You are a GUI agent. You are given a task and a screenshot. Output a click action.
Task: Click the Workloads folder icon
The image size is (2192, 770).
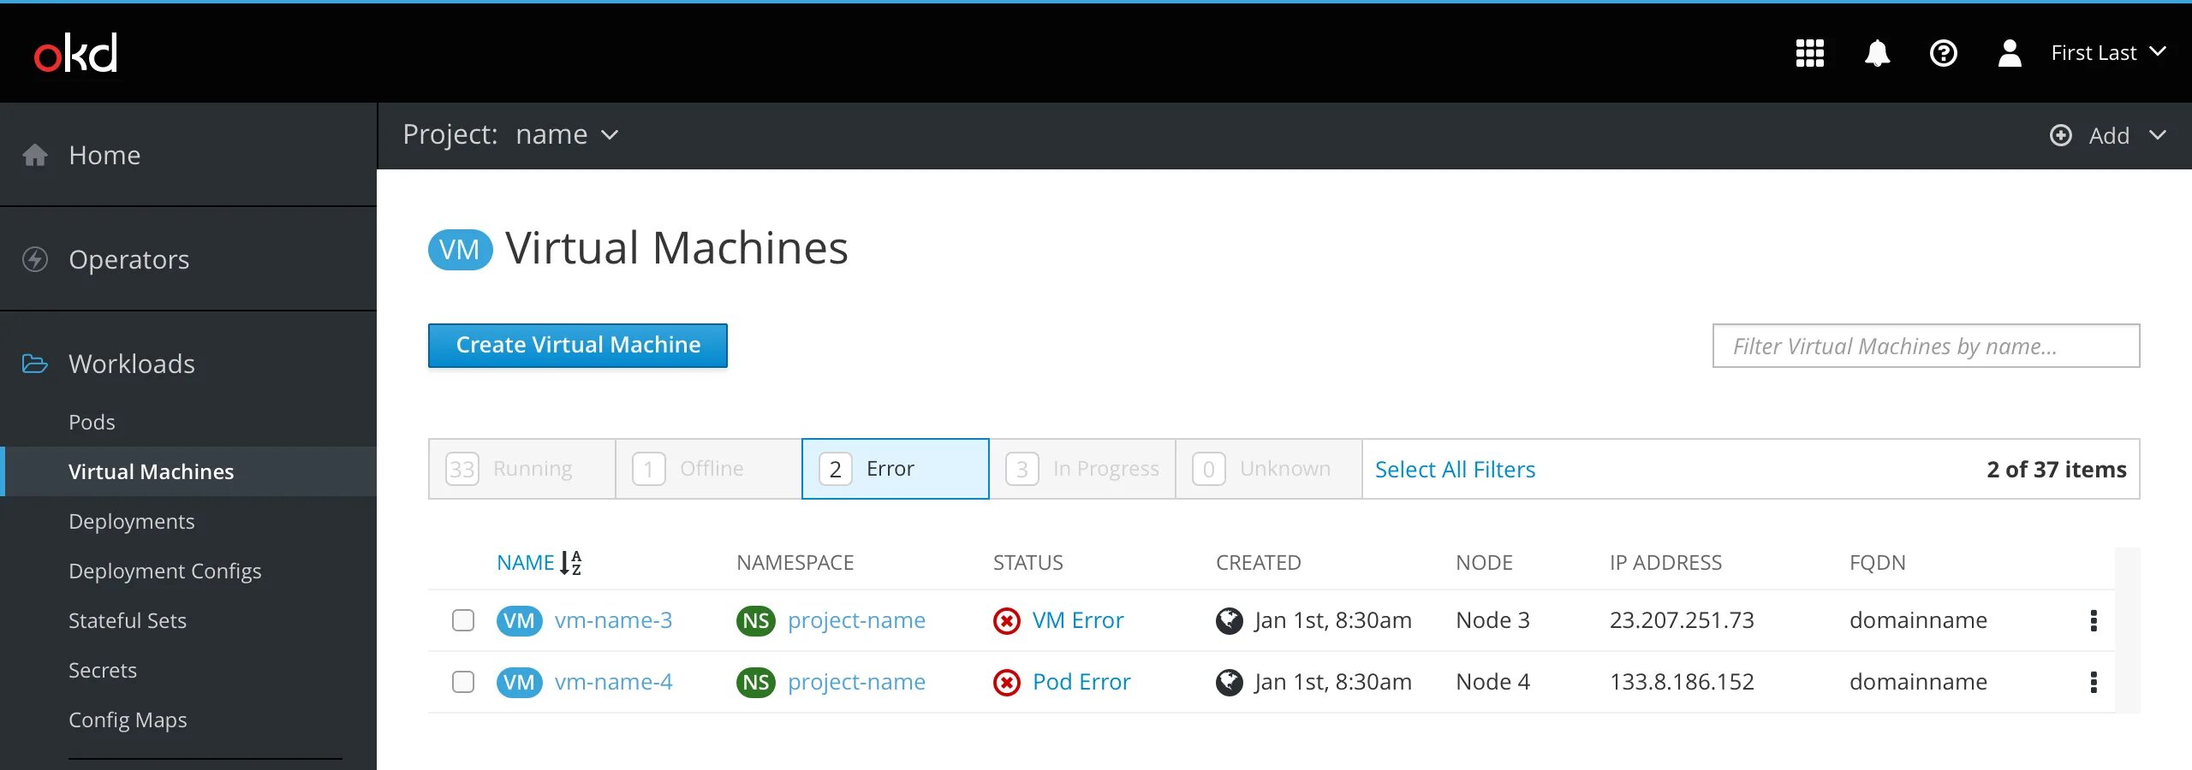click(35, 364)
